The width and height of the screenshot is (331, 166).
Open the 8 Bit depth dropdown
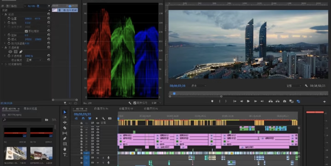[x=157, y=103]
